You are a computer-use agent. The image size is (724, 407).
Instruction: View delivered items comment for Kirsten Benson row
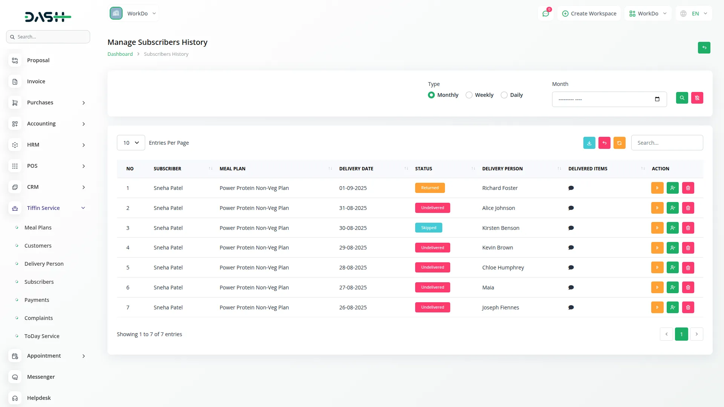(x=571, y=228)
